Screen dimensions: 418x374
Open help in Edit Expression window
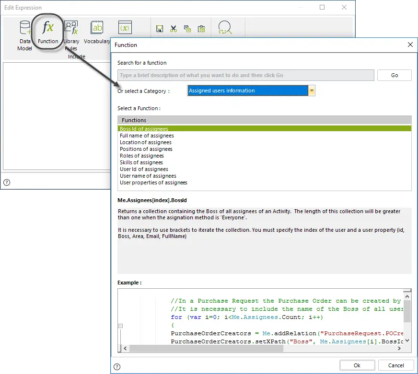7,182
